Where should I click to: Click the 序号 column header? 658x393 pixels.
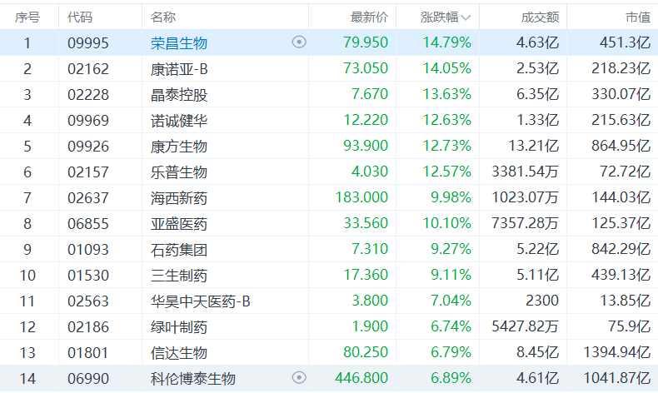[27, 17]
